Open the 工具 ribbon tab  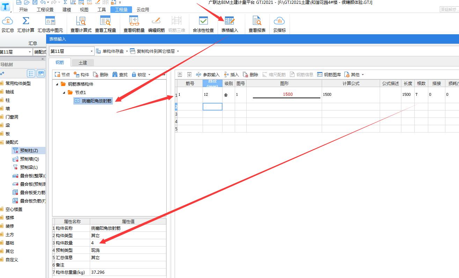[102, 10]
